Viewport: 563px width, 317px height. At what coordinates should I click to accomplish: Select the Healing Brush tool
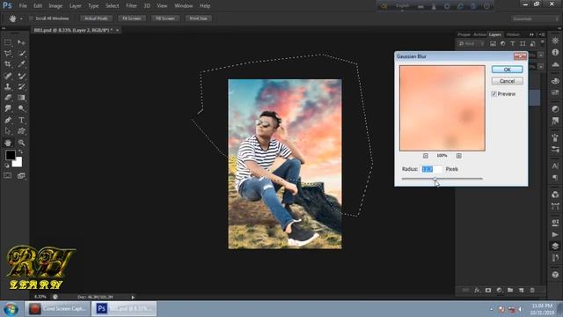pyautogui.click(x=8, y=76)
